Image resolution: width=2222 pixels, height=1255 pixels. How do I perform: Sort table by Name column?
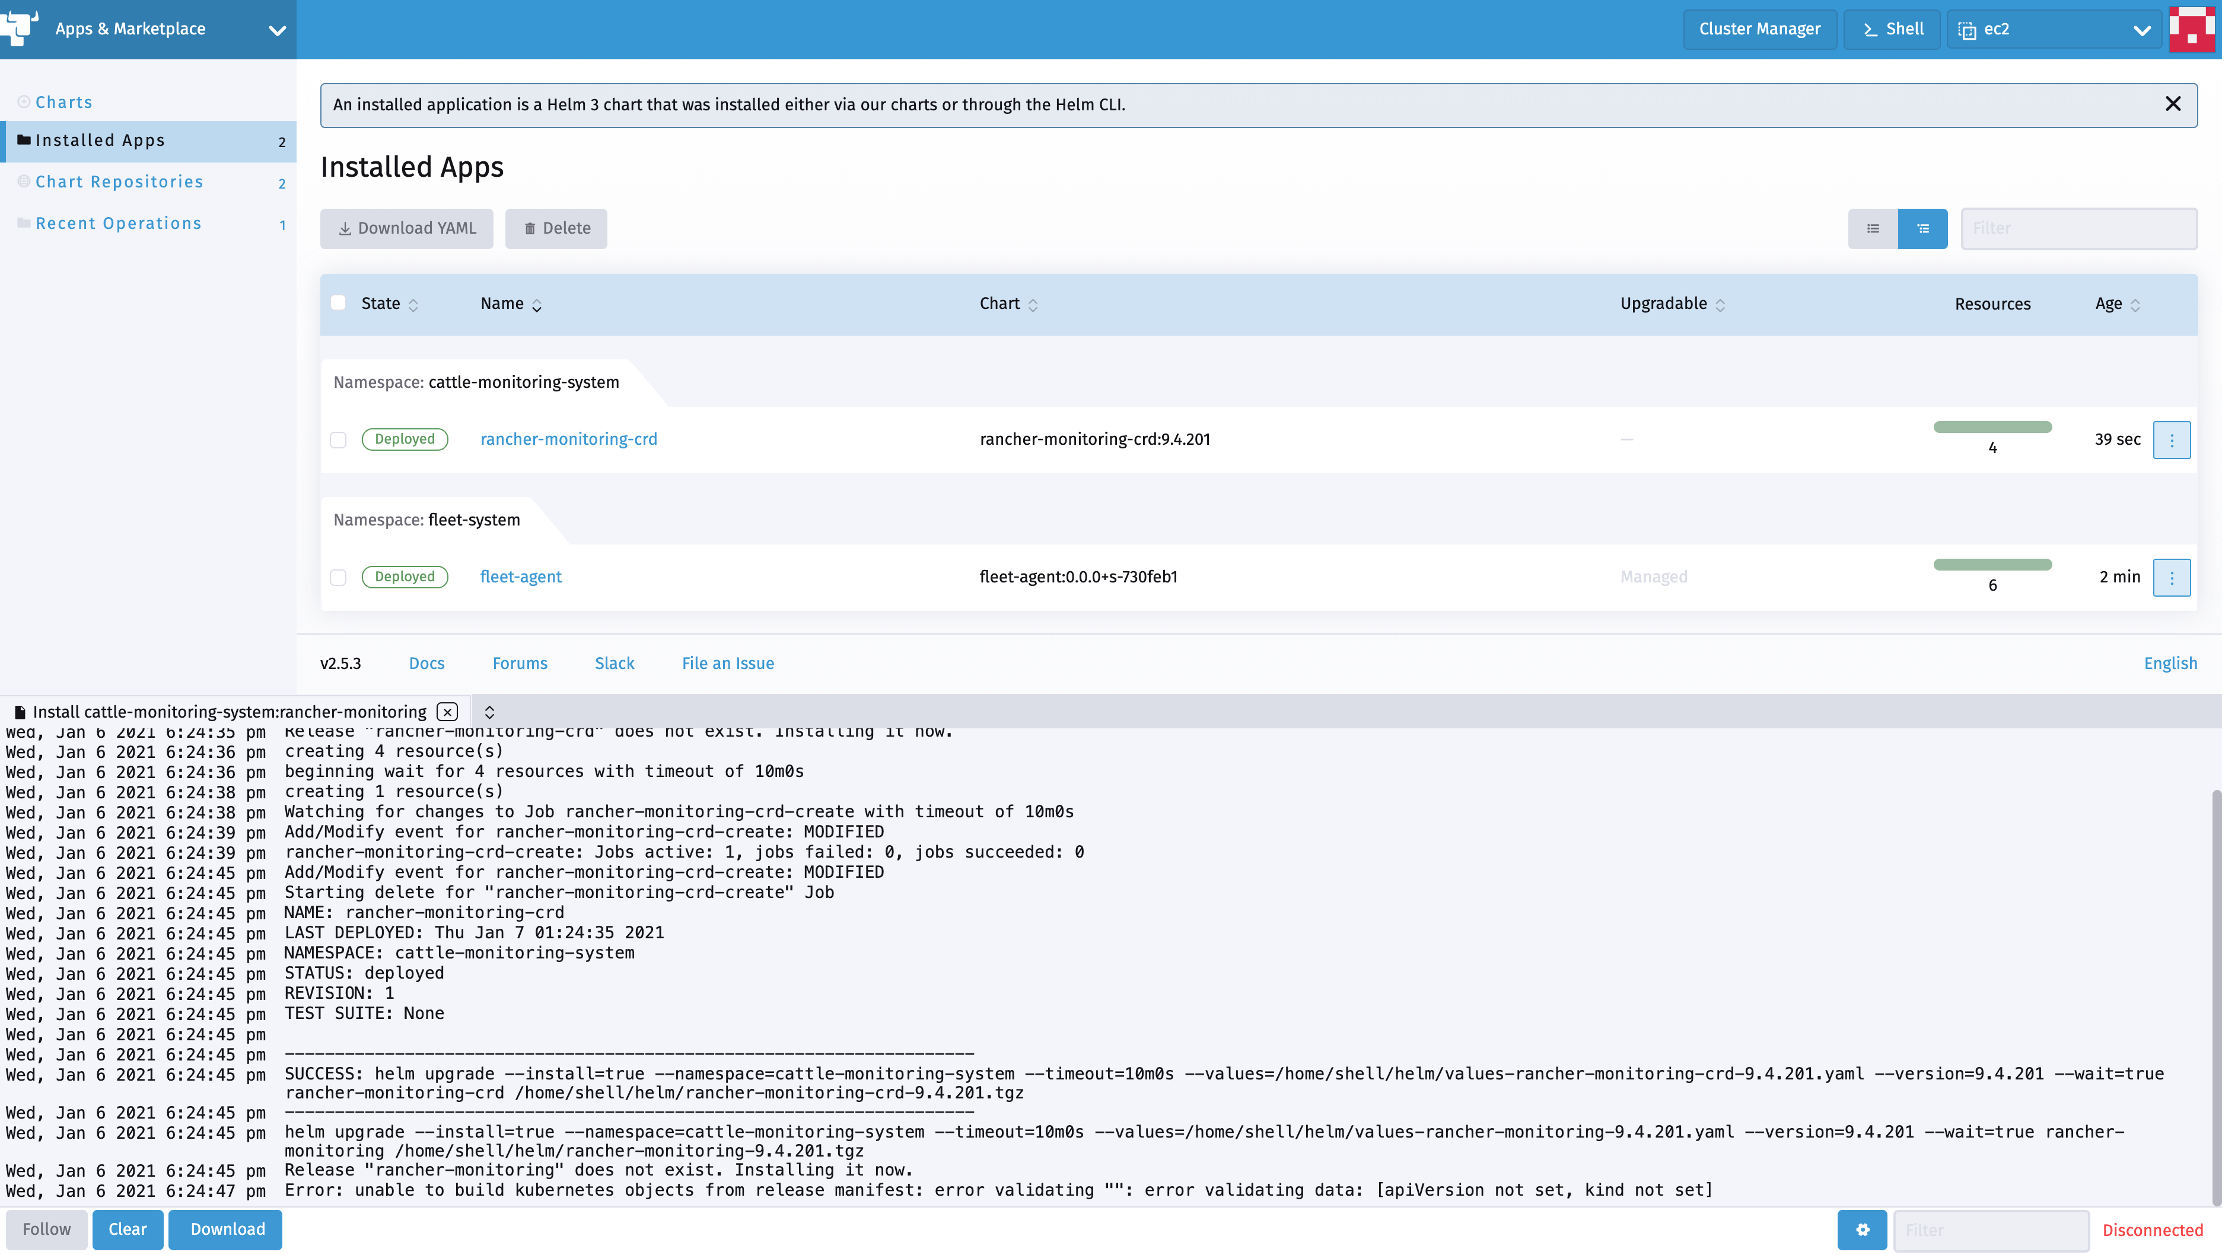point(511,304)
